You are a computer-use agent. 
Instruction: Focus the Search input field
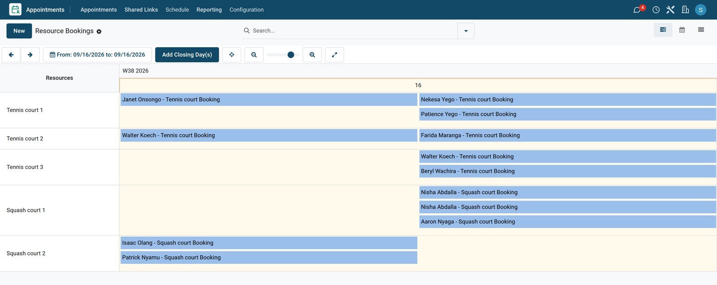click(354, 31)
